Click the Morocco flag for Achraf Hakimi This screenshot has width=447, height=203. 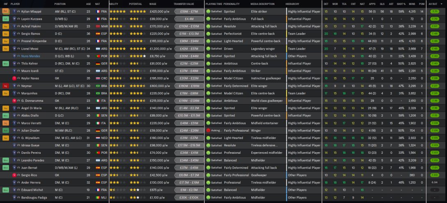(98, 26)
